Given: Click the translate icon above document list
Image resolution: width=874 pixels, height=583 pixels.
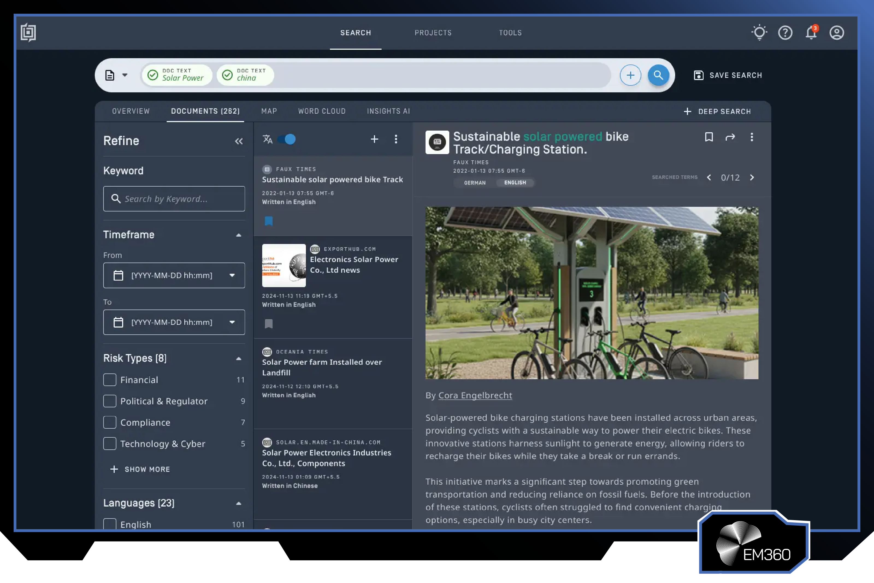Looking at the screenshot, I should pos(268,139).
